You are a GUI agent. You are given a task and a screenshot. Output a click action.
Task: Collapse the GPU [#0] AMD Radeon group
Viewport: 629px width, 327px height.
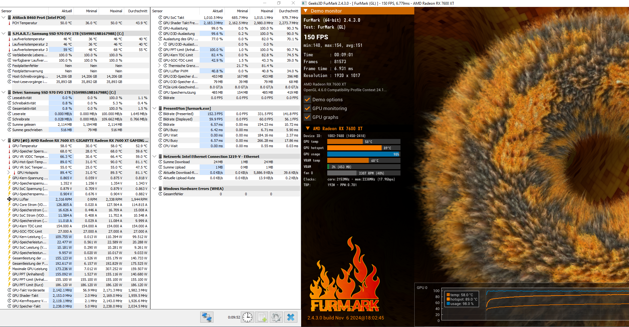click(x=3, y=141)
